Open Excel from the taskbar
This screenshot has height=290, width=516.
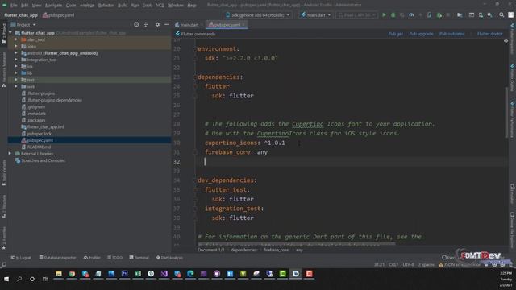click(138, 274)
